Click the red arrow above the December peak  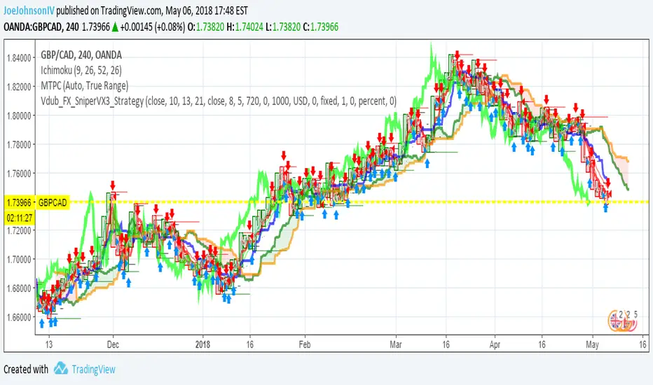[x=113, y=185]
